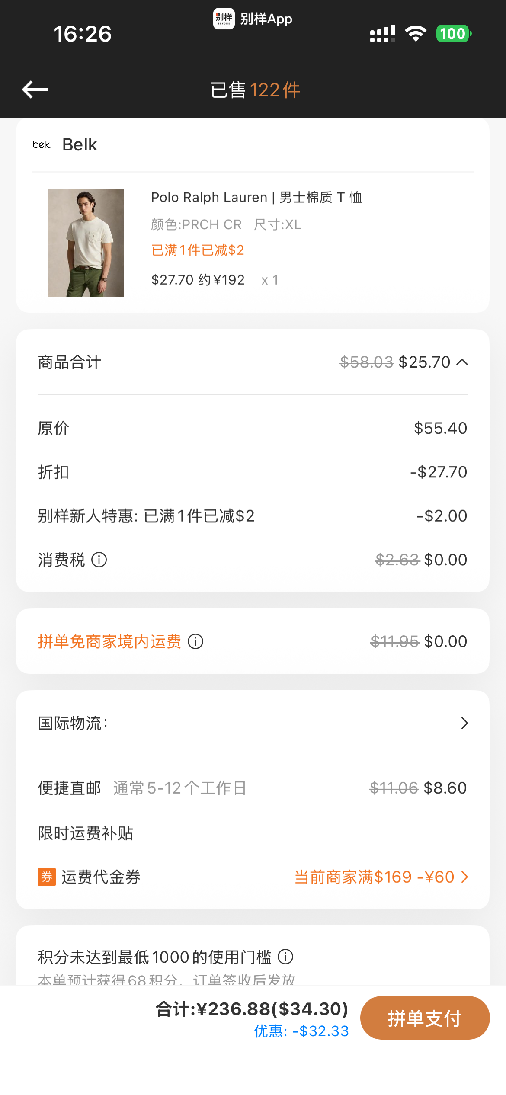Open the Belk store logo
The width and height of the screenshot is (506, 1095).
coord(42,144)
